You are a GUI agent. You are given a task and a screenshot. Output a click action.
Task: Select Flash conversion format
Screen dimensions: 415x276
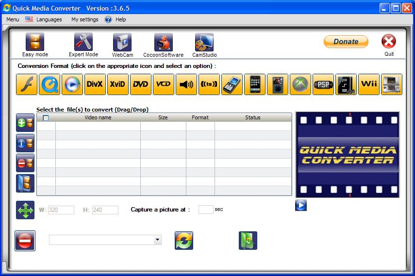[27, 84]
